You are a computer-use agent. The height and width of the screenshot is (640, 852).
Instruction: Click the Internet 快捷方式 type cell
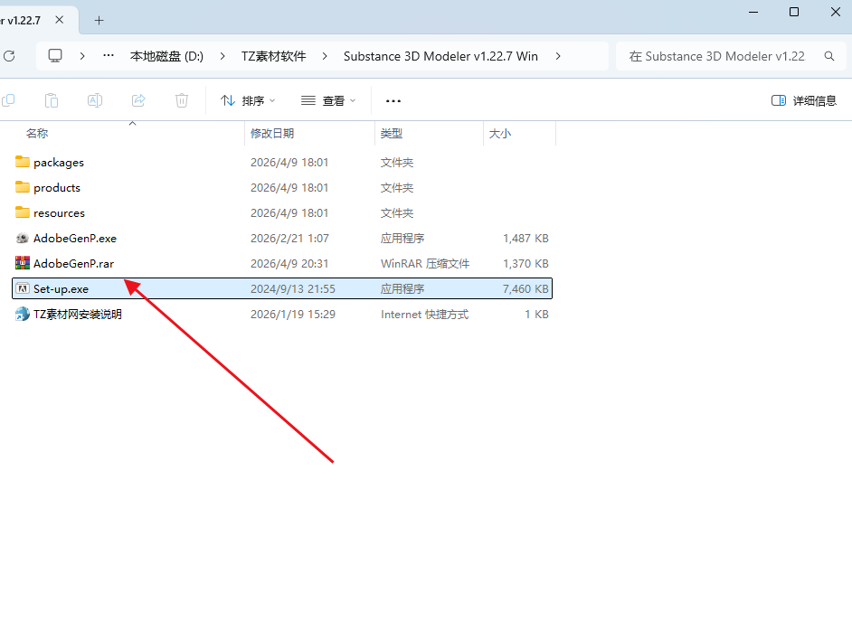pyautogui.click(x=424, y=315)
